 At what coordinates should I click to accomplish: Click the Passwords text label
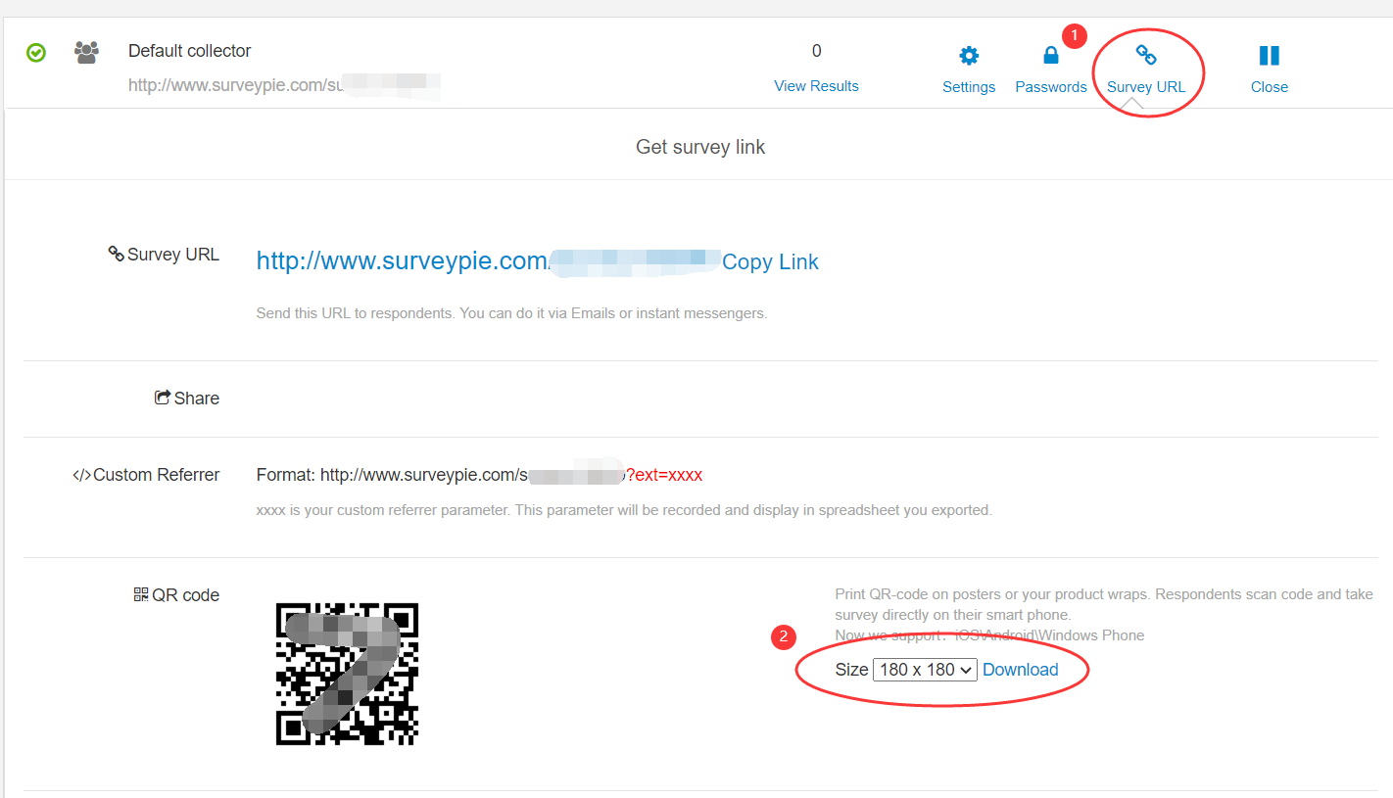coord(1050,87)
